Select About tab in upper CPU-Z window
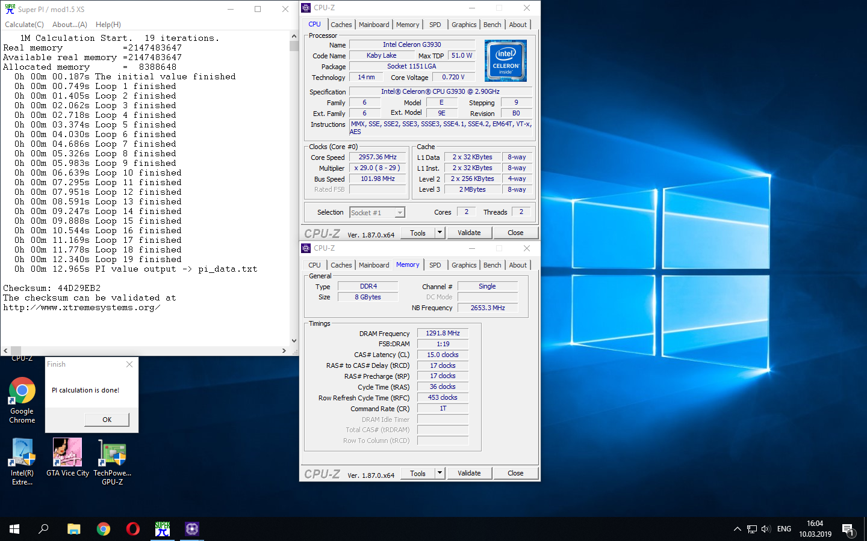The width and height of the screenshot is (867, 541). click(518, 25)
